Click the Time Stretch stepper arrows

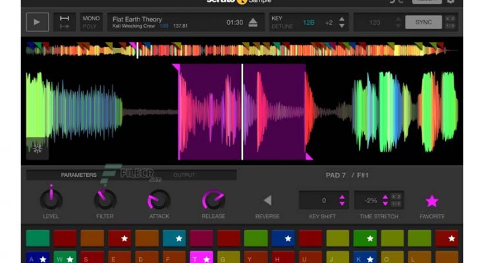pos(385,201)
